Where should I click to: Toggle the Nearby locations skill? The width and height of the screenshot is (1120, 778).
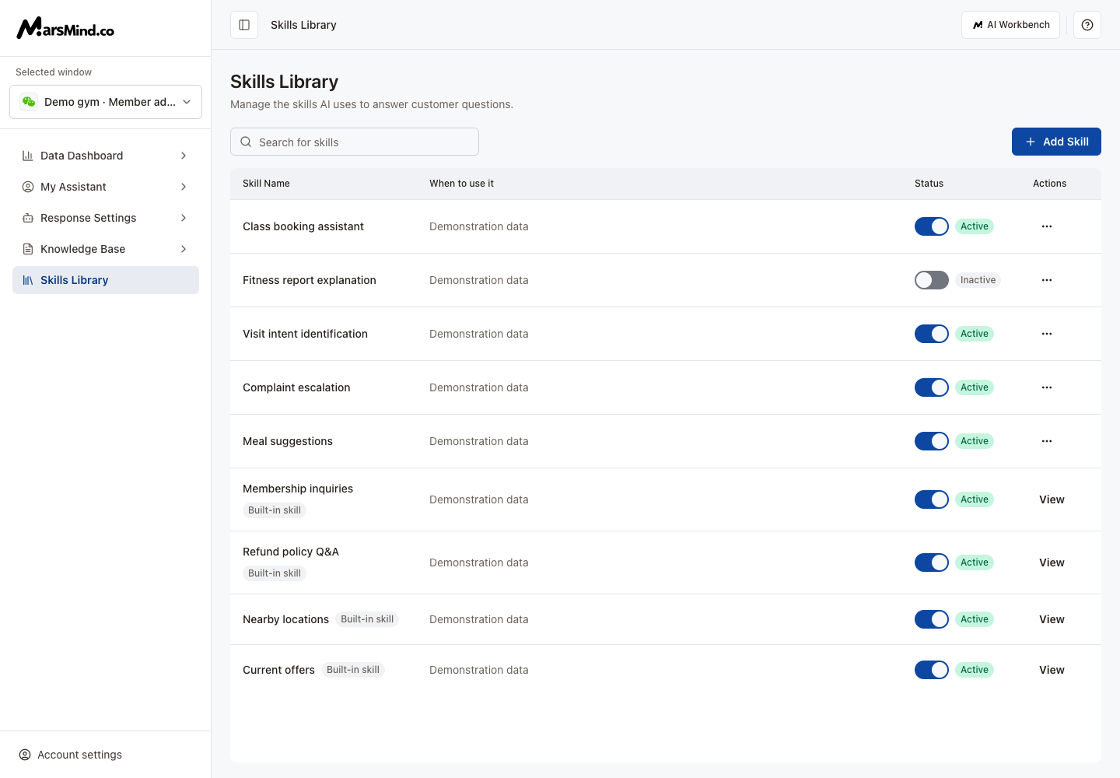click(x=932, y=619)
